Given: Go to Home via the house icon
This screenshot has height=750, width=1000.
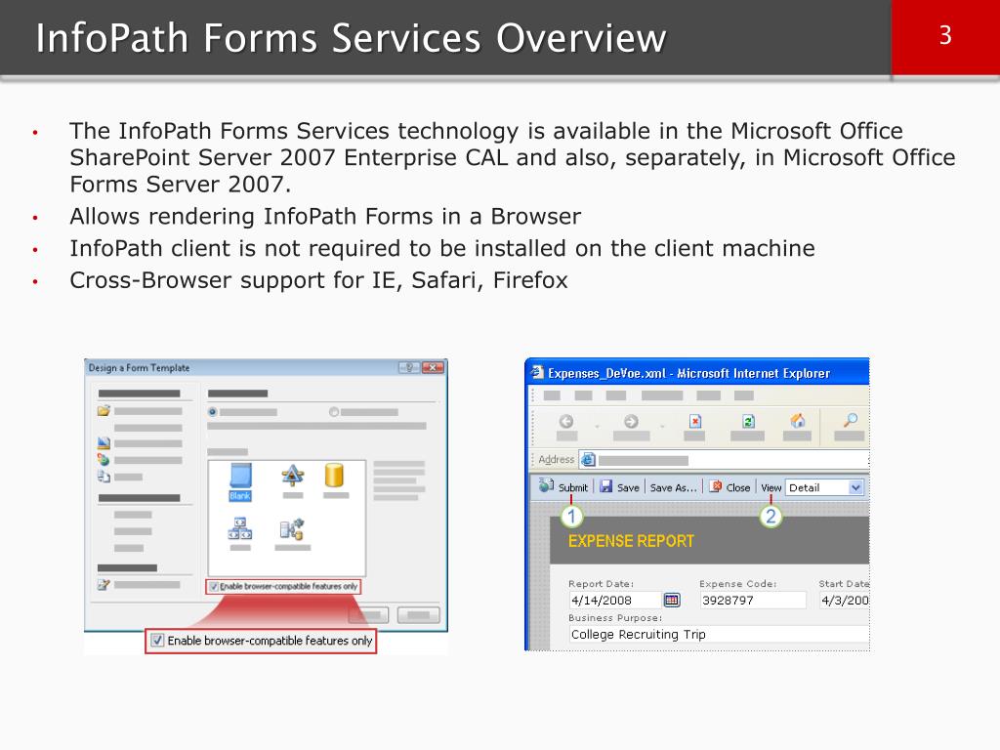Looking at the screenshot, I should click(x=797, y=420).
